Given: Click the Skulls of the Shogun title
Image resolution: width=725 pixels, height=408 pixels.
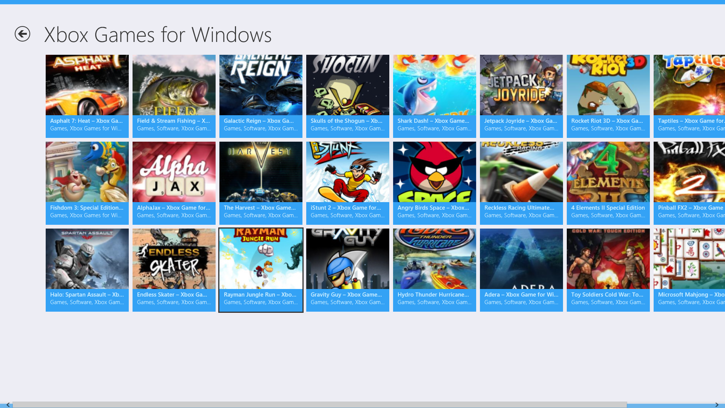Looking at the screenshot, I should coord(346,121).
